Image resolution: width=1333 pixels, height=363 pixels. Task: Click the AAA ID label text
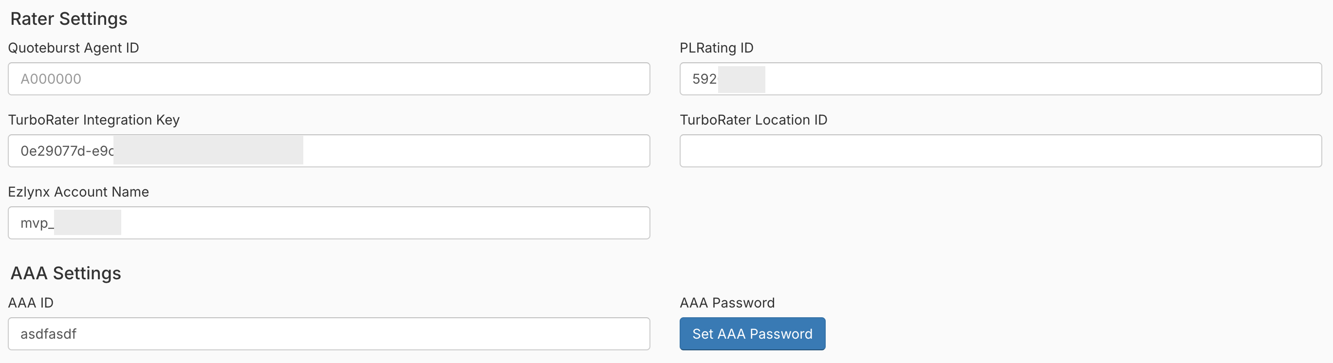tap(31, 303)
